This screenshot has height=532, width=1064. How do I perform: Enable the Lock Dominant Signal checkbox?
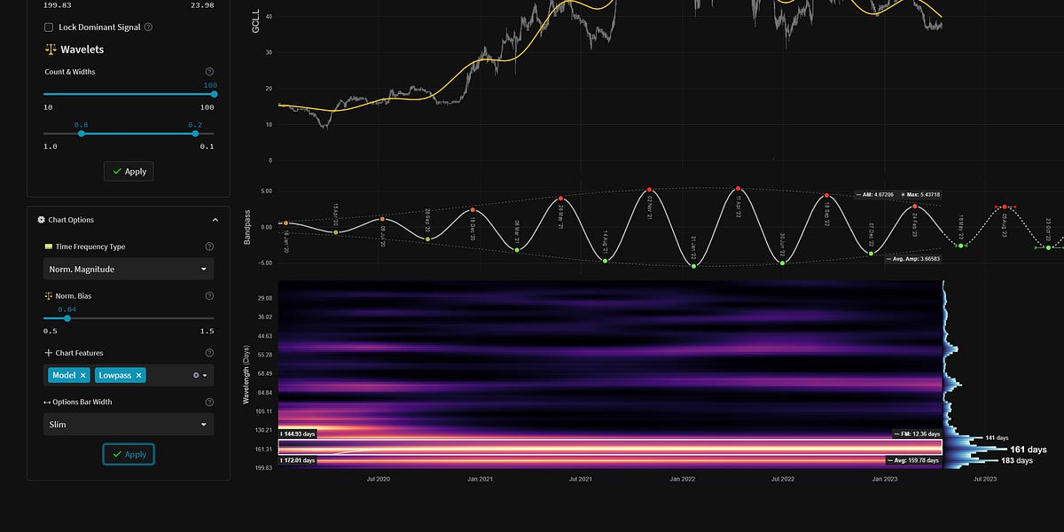click(x=49, y=27)
